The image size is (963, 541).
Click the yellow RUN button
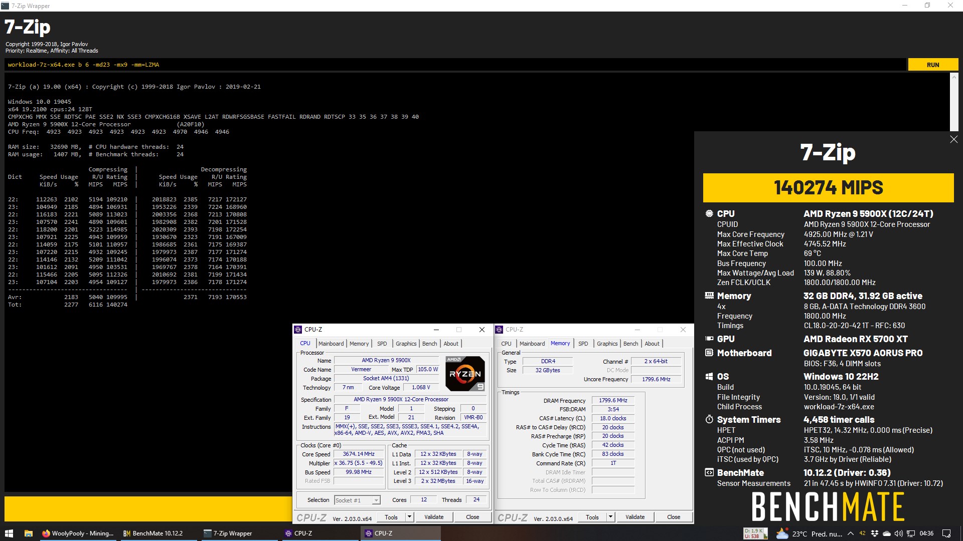point(933,65)
